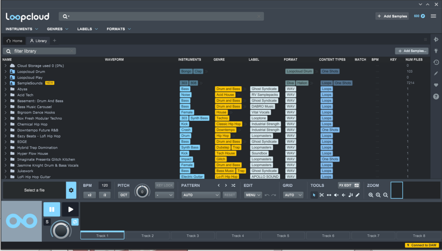Image resolution: width=442 pixels, height=251 pixels.
Task: Open the LABELS filter dropdown
Action: click(x=88, y=29)
